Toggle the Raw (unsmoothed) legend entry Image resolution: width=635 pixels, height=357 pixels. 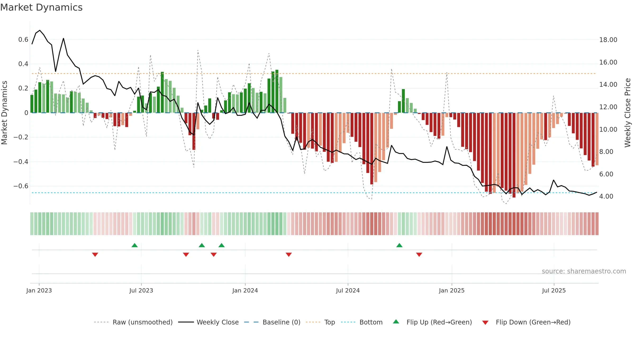133,322
